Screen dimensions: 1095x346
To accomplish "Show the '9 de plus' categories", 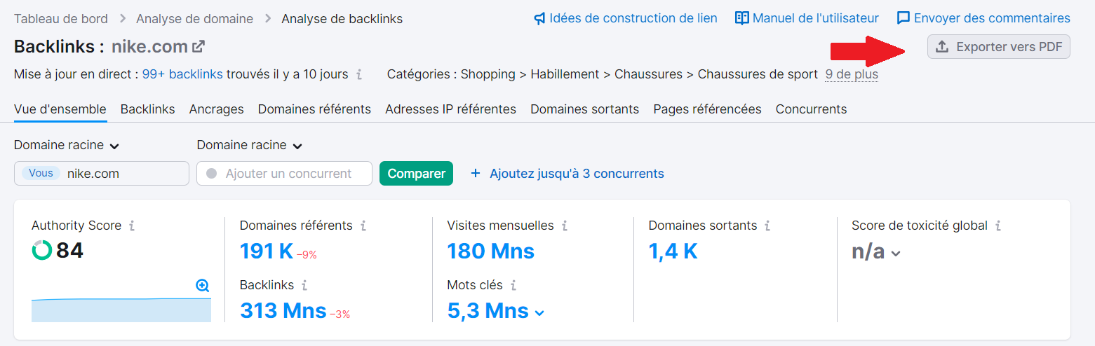I will [852, 74].
